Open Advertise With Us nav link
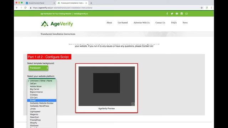The width and height of the screenshot is (228, 128). pos(141,23)
